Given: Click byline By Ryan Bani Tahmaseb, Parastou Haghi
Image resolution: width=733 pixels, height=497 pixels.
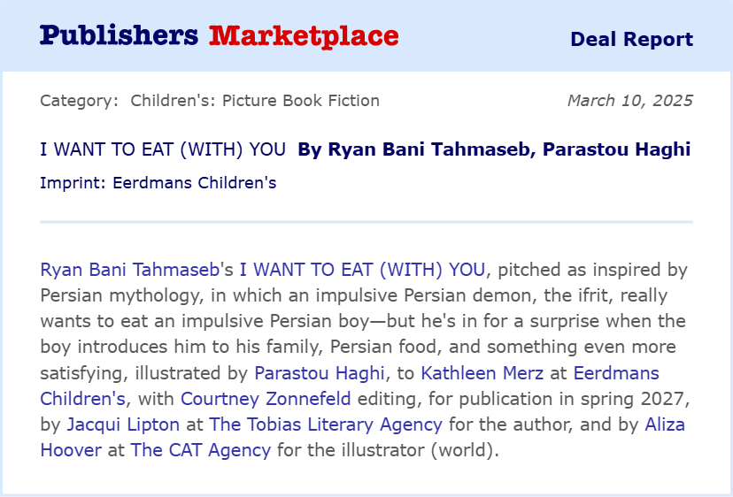Looking at the screenshot, I should [494, 149].
